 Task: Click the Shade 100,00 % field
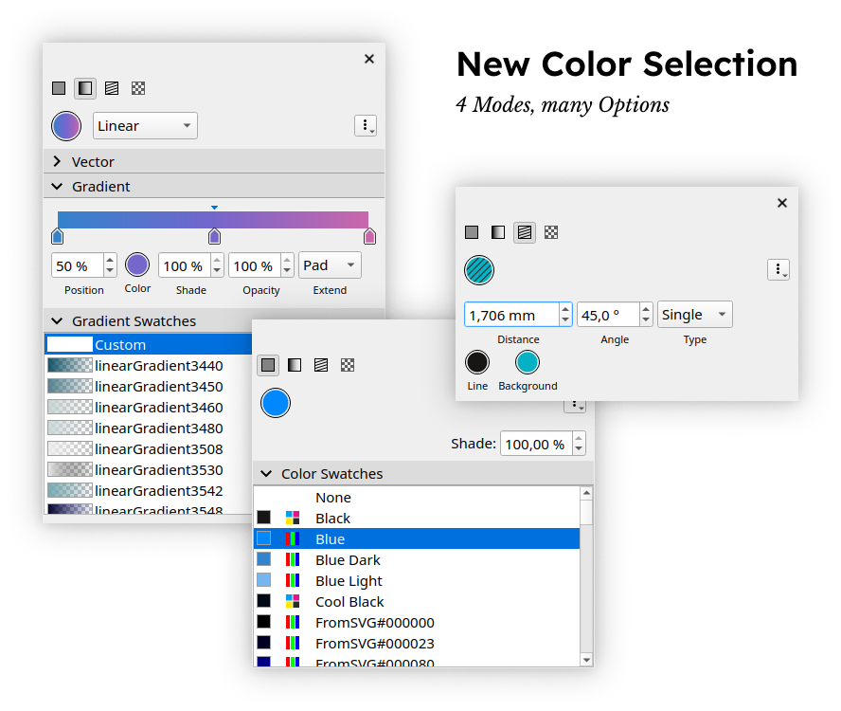point(543,444)
